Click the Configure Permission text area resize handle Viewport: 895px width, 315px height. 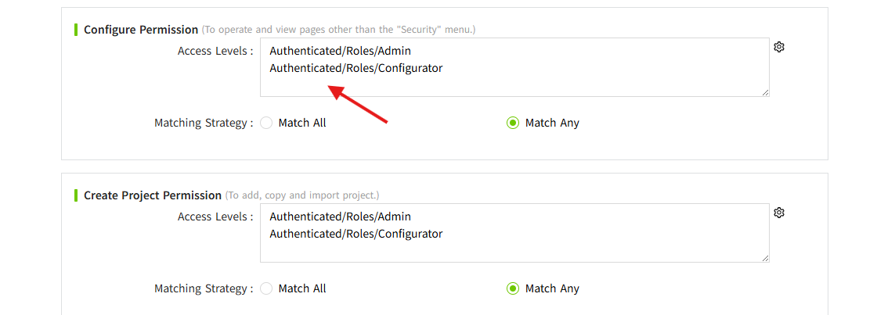pos(765,92)
